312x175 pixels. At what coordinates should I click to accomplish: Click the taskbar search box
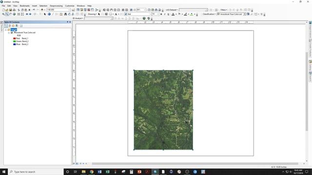point(36,172)
